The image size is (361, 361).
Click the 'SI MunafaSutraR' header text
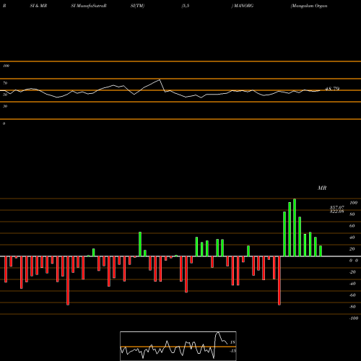(89, 6)
